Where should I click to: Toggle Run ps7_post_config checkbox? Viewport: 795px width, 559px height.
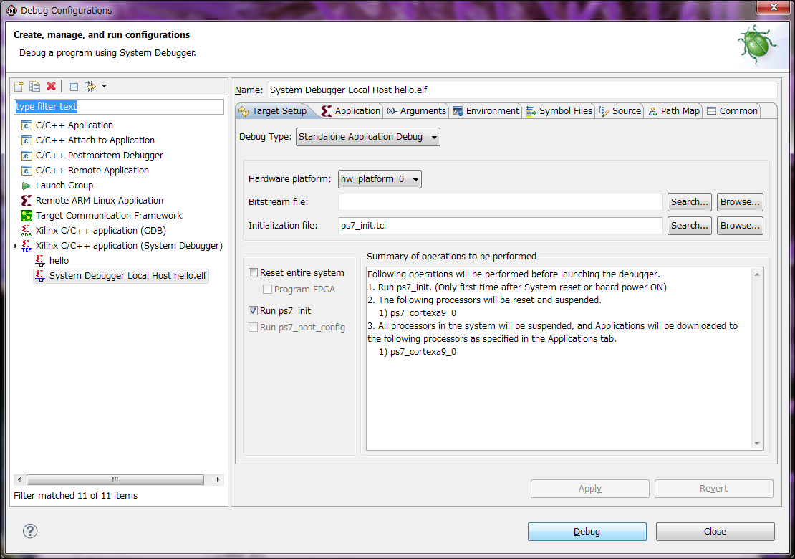(x=253, y=328)
